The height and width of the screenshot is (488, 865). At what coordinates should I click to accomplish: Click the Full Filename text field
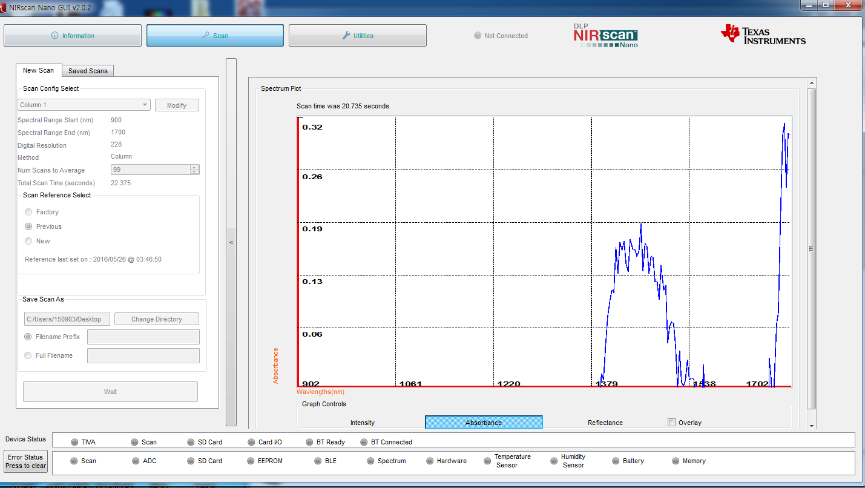(x=143, y=355)
